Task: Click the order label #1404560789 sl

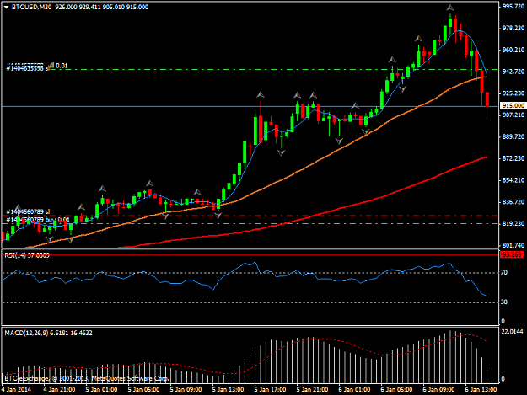Action: coord(28,211)
